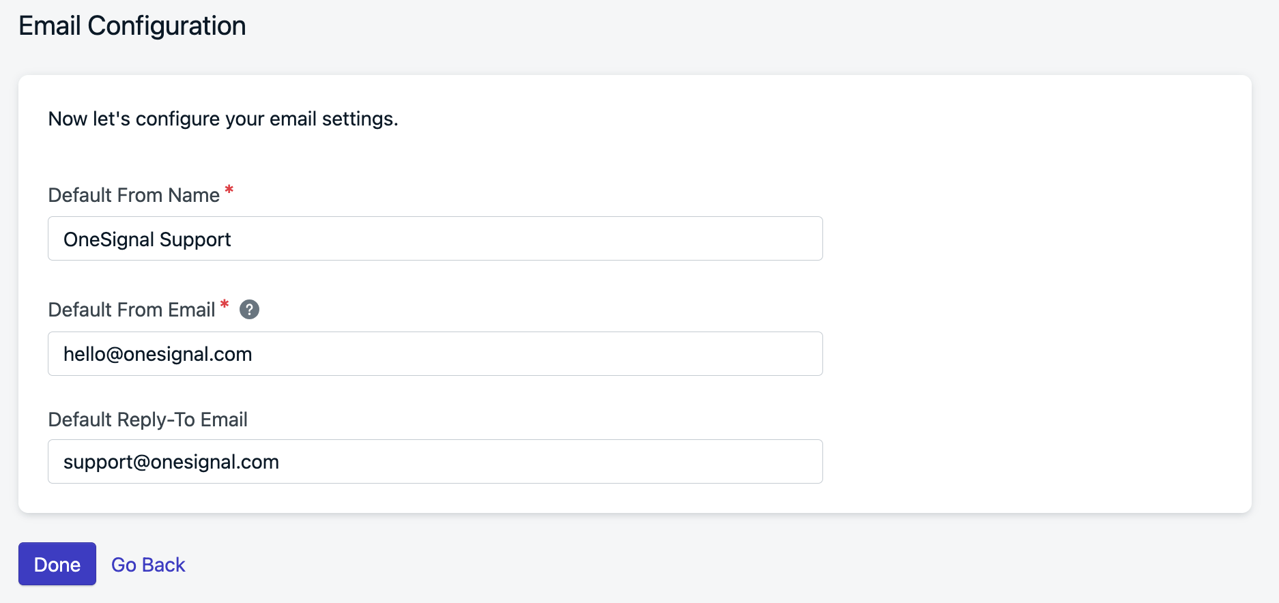Click the "Now let's configure" instruction text
This screenshot has width=1279, height=603.
tap(223, 119)
